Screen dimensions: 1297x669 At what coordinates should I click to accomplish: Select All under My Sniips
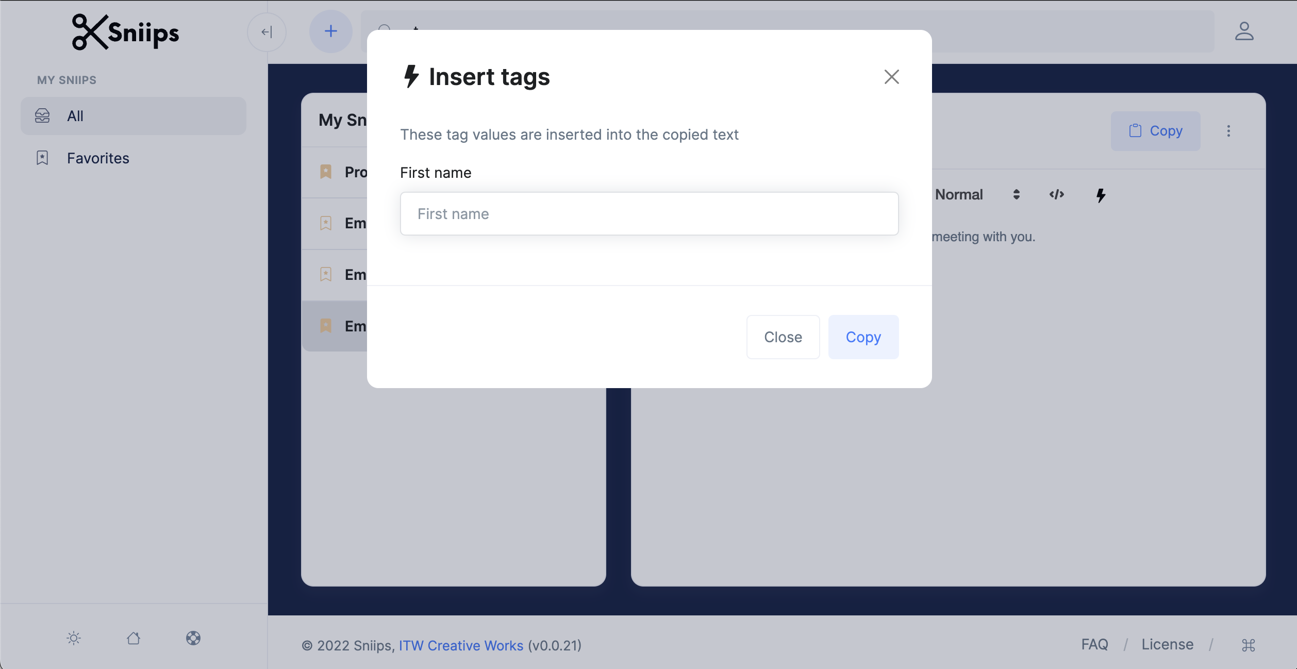75,115
